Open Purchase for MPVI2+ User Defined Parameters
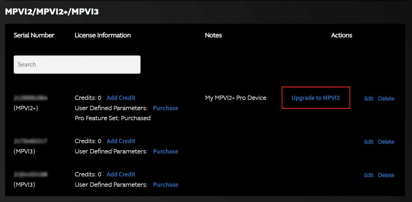Screen dimensions: 412x202 point(165,108)
